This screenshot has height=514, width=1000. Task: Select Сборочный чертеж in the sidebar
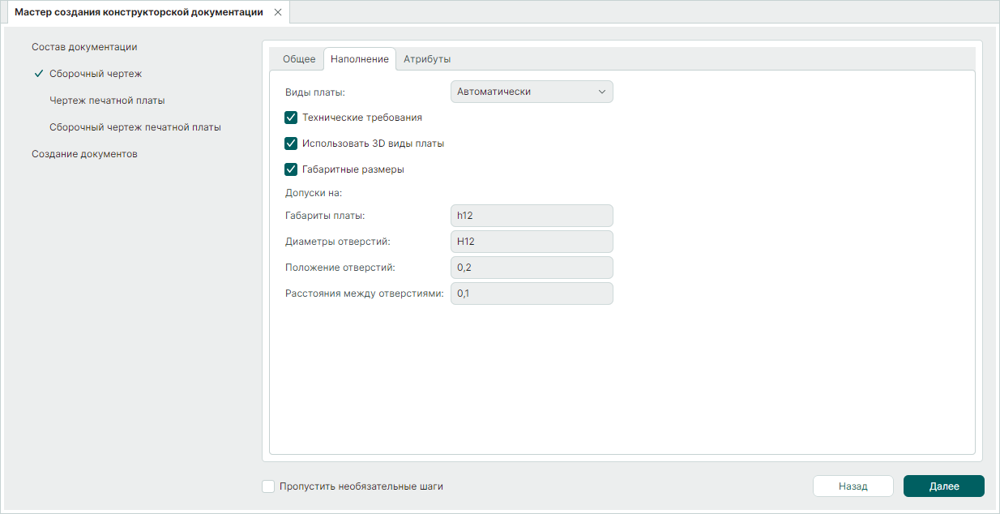point(96,74)
